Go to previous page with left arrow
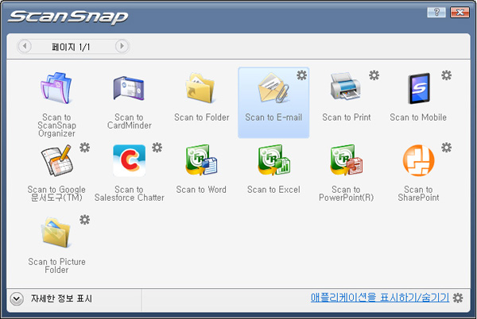The image size is (477, 319). click(25, 46)
